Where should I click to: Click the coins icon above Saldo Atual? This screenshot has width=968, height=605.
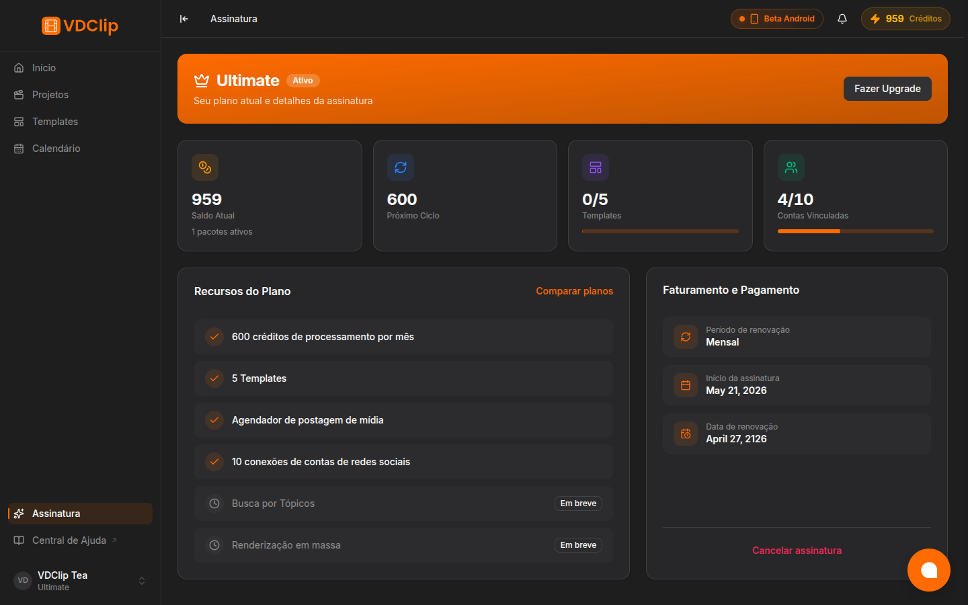(x=205, y=167)
